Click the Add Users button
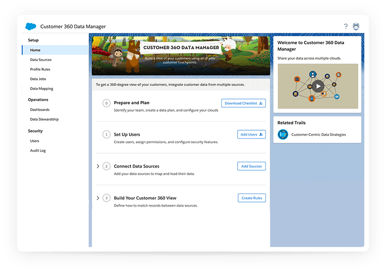Screen dimensions: 386x271 tap(251, 135)
